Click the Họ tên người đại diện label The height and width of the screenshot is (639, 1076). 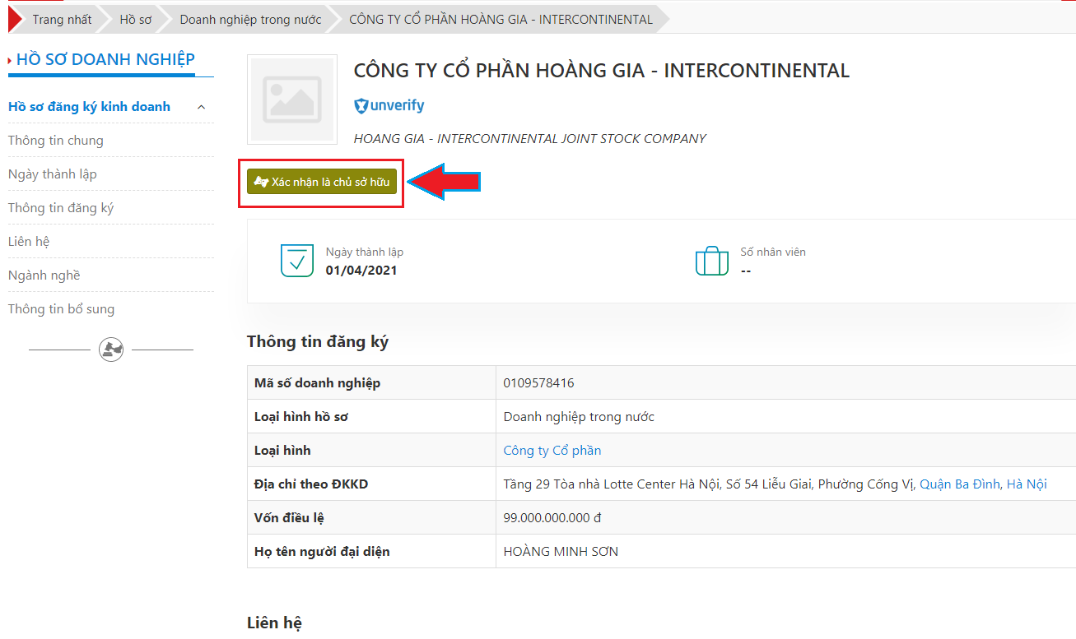[x=322, y=552]
